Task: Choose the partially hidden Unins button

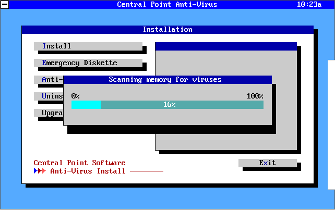Action: (x=48, y=96)
